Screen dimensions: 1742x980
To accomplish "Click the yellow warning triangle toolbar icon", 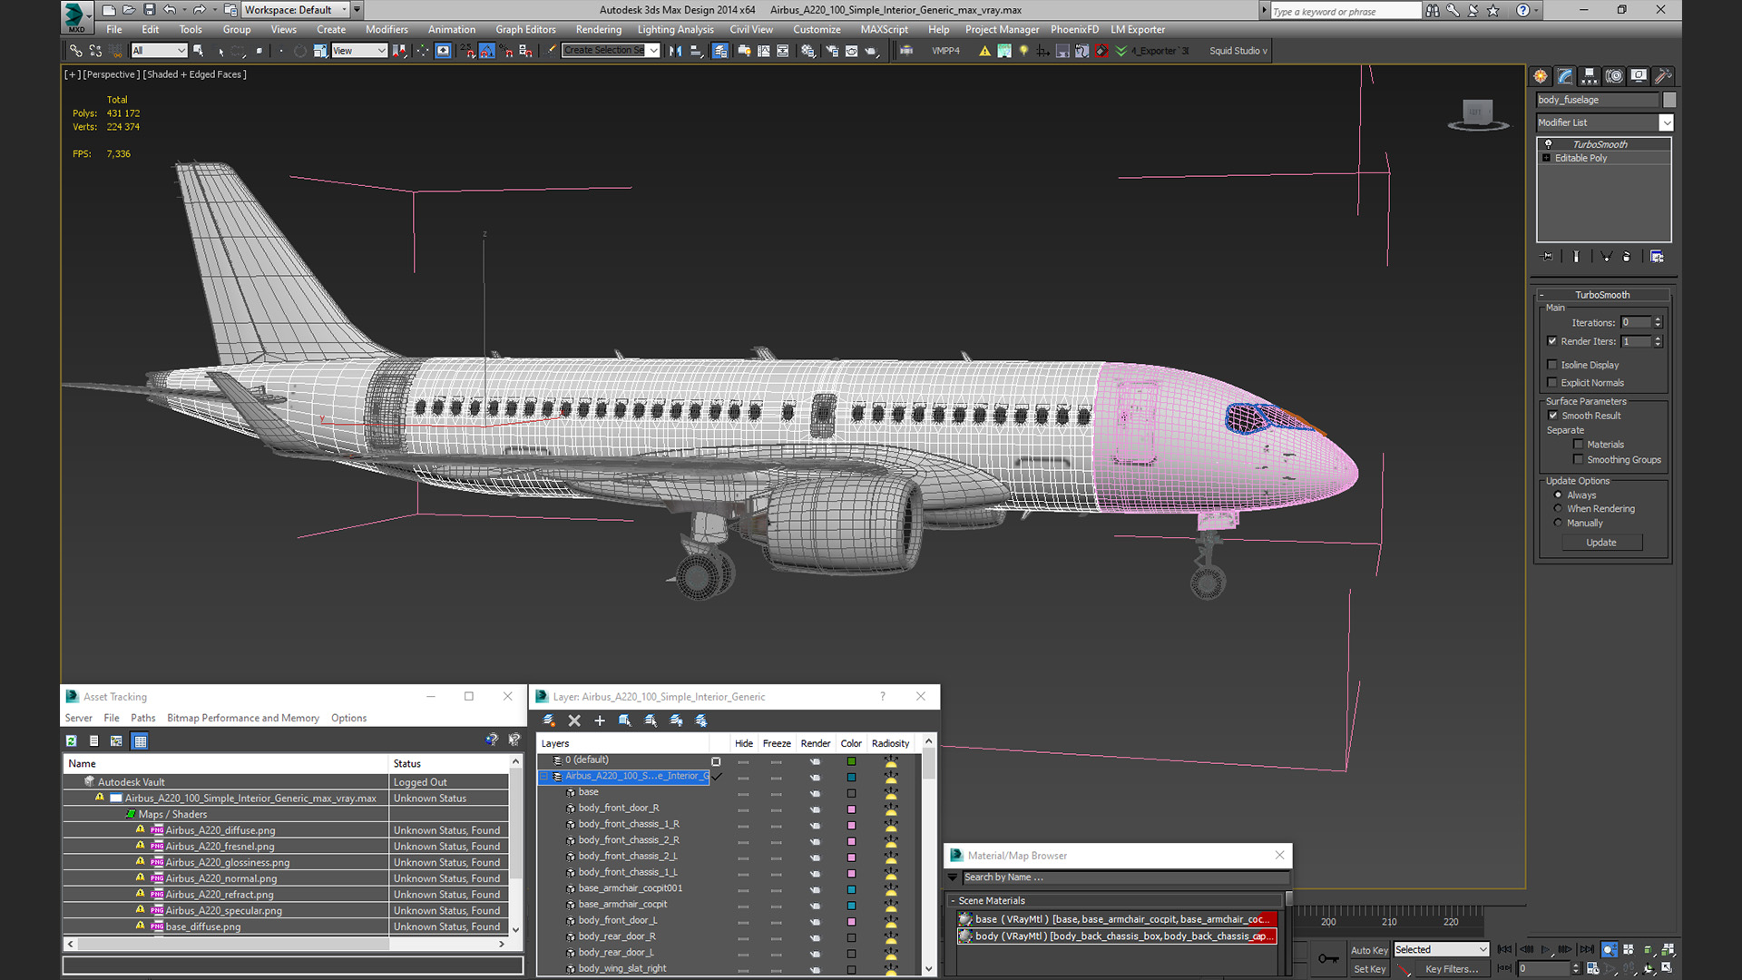I will 984,51.
